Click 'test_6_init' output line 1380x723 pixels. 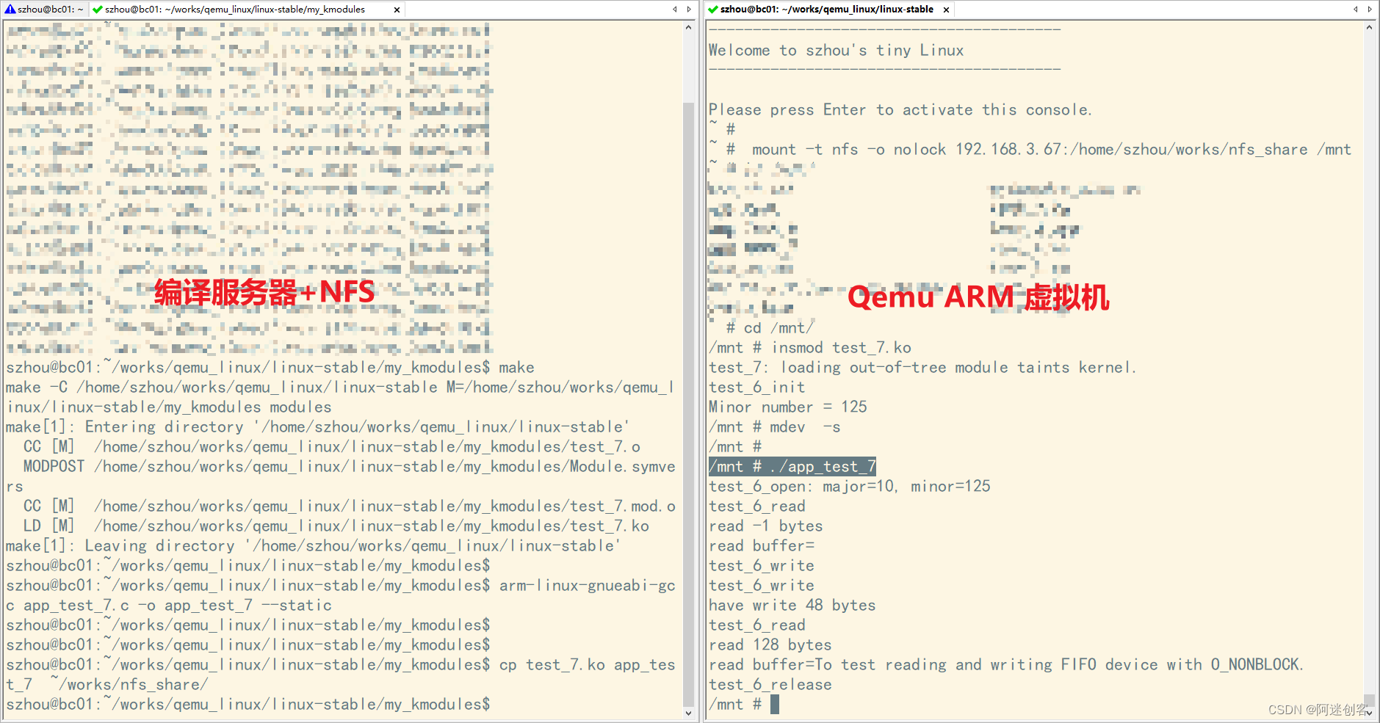[757, 387]
